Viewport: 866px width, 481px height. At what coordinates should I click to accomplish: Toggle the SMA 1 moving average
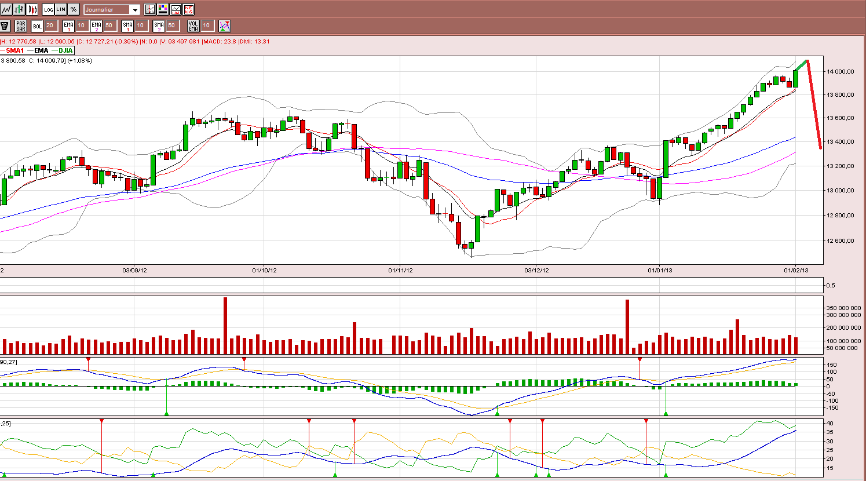click(x=127, y=25)
